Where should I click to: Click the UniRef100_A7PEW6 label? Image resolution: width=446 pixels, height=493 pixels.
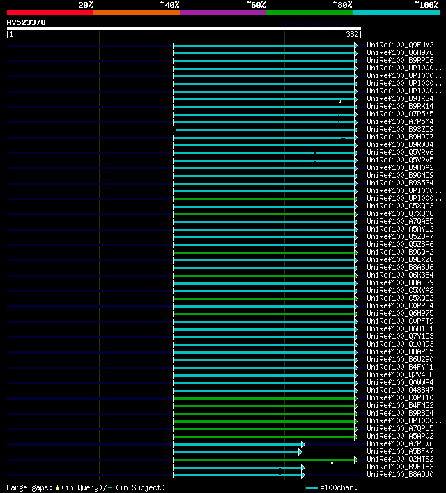[400, 443]
